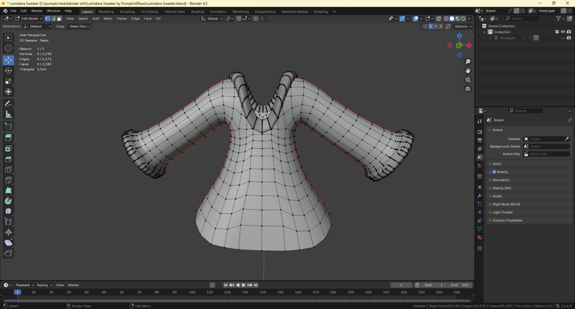Uncheck the Gravity checkbox in Scene properties

494,172
